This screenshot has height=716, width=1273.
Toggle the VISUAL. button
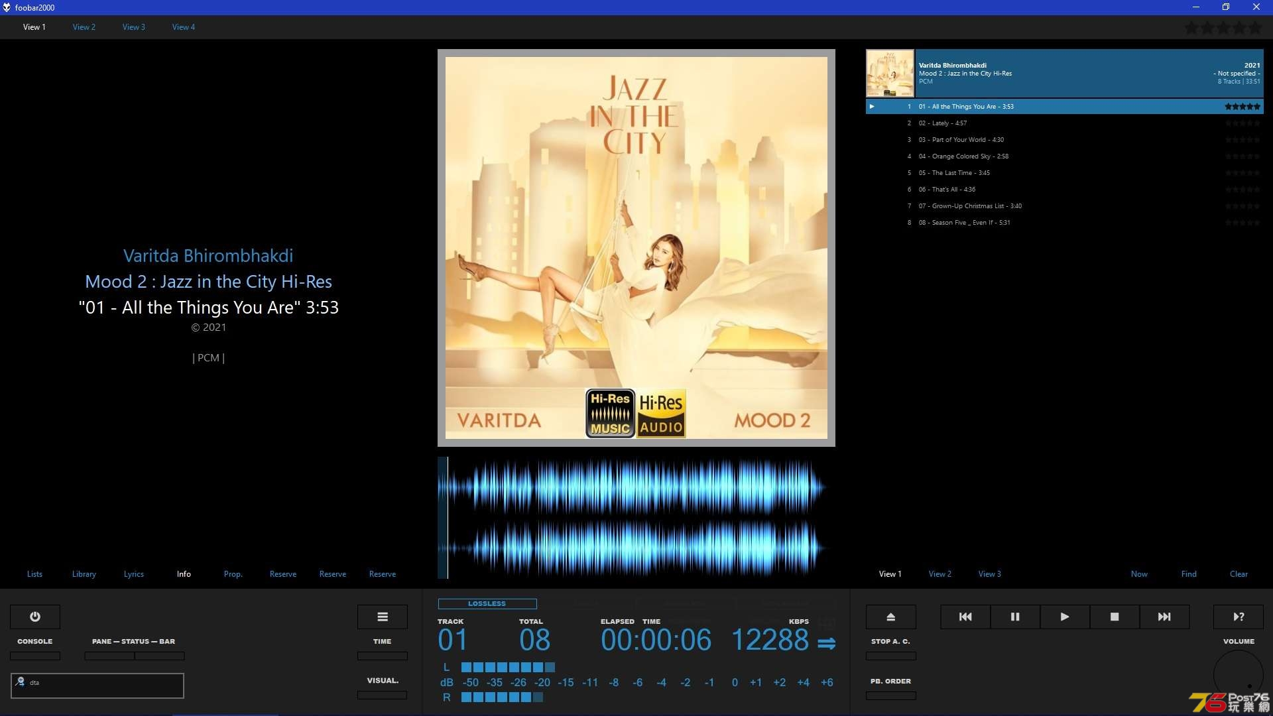pos(383,695)
